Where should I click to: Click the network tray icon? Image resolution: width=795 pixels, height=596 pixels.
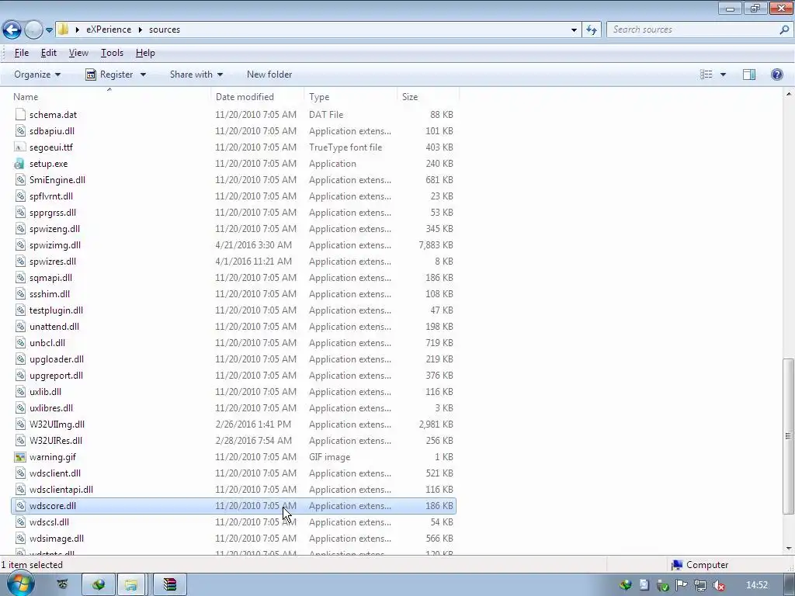click(700, 585)
